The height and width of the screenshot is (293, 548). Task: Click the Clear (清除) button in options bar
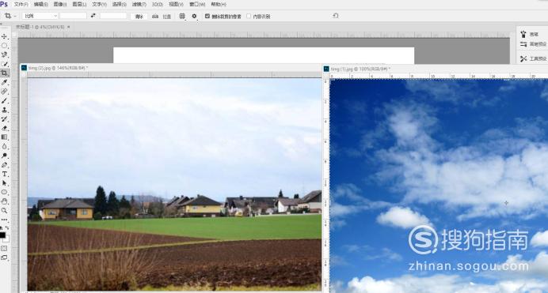click(x=139, y=16)
